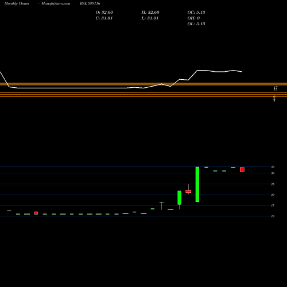Click the high value 'H: 32.60'

tap(150, 13)
